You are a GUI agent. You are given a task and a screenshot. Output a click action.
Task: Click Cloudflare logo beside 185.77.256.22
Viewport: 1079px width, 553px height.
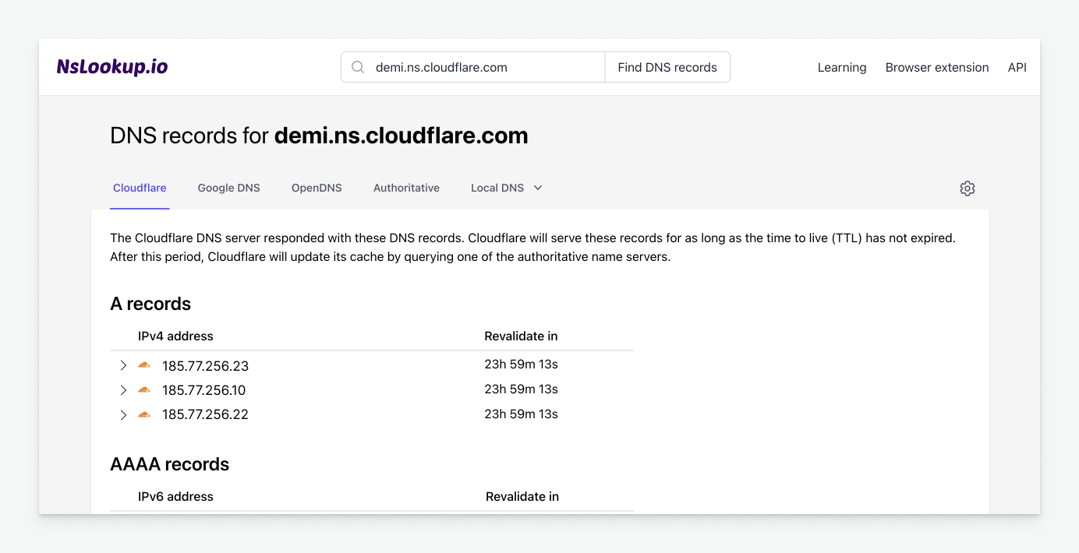coord(144,414)
